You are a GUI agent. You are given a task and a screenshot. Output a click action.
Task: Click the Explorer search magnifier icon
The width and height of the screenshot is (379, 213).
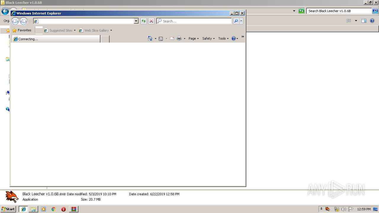375,11
